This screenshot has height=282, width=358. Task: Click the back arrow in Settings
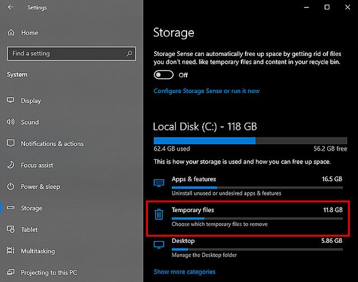click(x=11, y=7)
